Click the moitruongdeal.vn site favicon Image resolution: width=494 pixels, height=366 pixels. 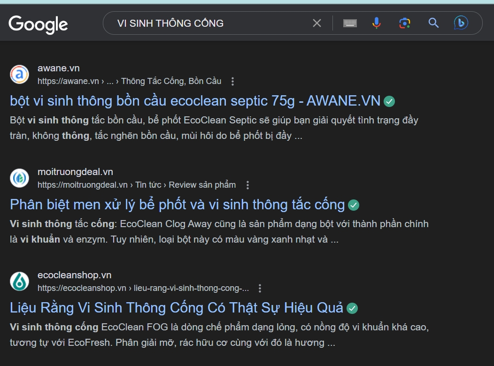click(19, 178)
